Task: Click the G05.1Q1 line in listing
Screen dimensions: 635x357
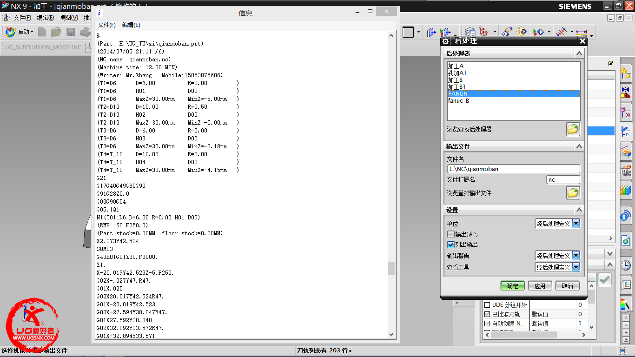Action: point(108,209)
